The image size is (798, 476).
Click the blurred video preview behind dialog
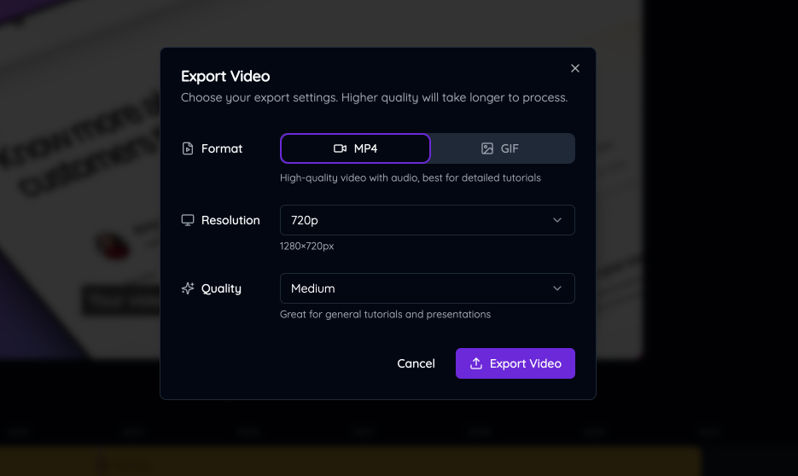(x=77, y=171)
